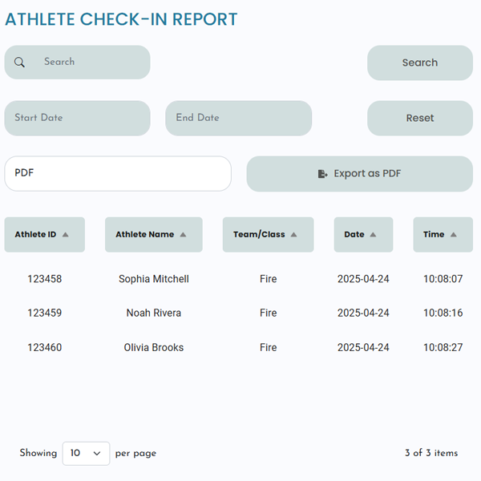This screenshot has height=481, width=481.
Task: Sort by Athlete ID arrow icon
Action: [x=66, y=235]
